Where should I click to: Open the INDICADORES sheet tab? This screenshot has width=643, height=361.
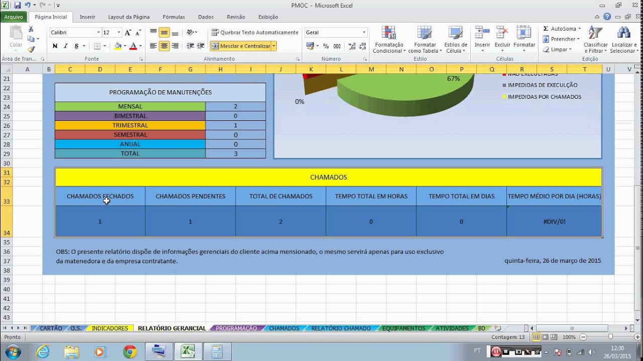point(110,328)
